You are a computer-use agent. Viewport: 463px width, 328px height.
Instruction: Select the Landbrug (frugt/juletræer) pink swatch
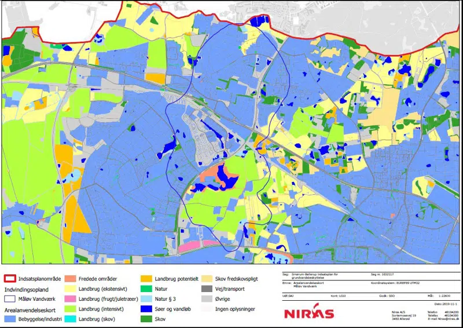[71, 298]
